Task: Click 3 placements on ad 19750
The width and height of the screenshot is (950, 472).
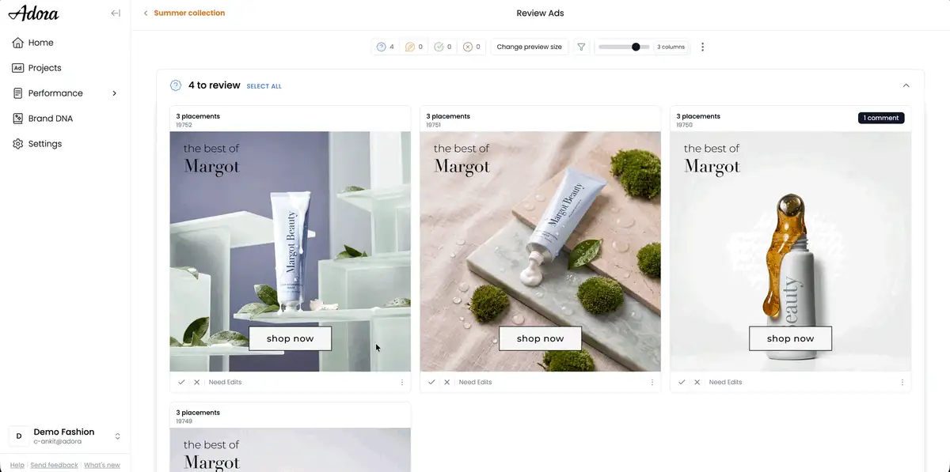Action: 698,116
